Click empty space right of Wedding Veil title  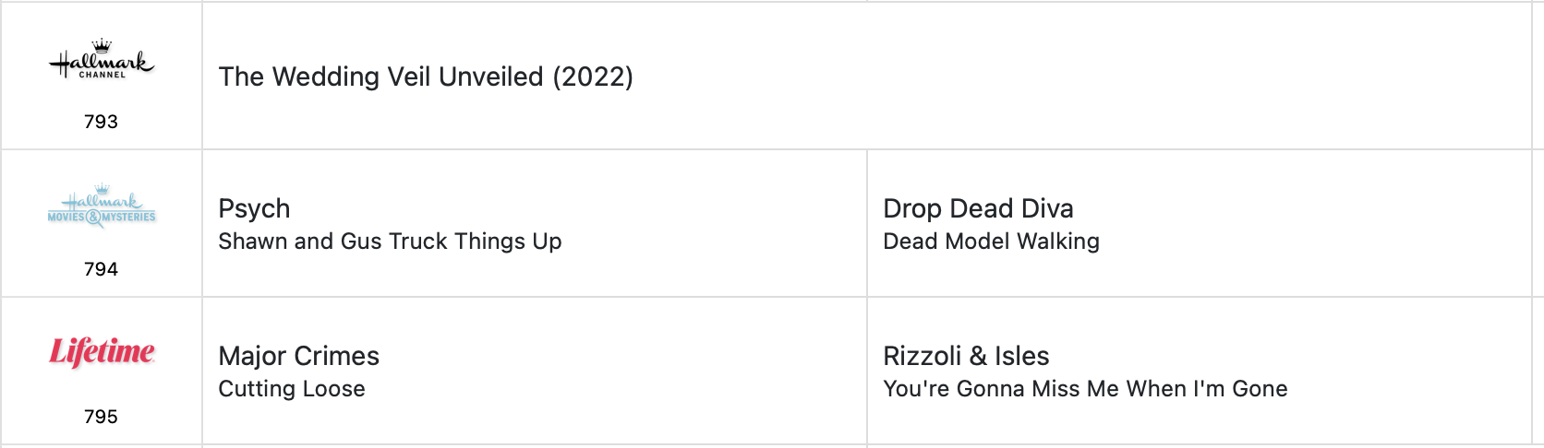1016,77
